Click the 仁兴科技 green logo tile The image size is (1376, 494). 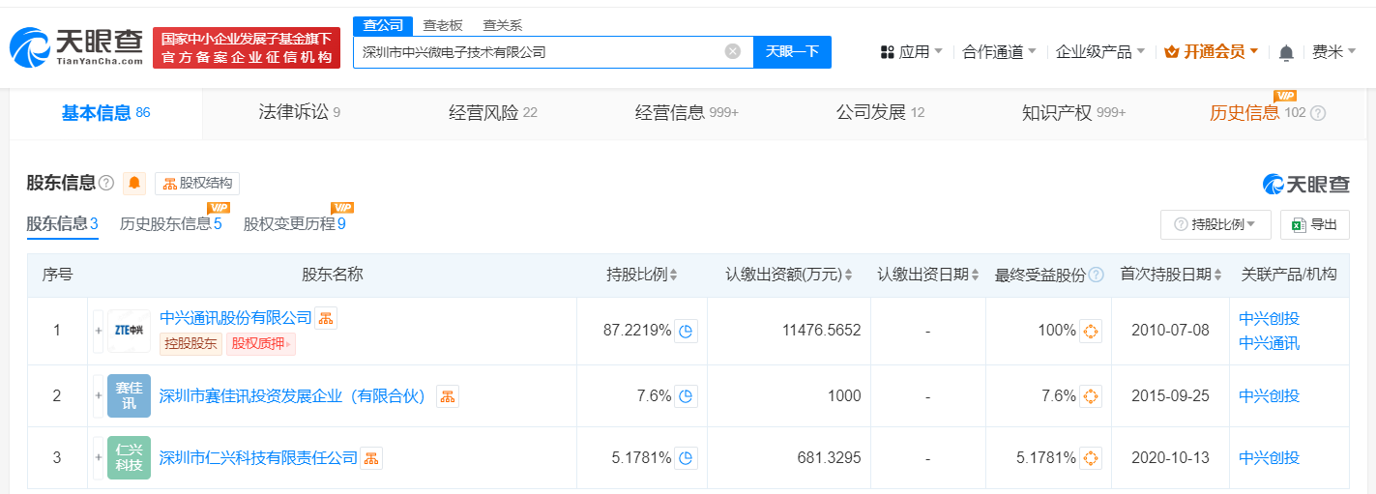click(129, 457)
